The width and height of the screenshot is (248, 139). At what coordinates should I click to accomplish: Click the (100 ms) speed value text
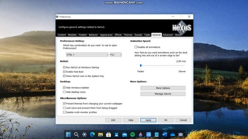(181, 61)
